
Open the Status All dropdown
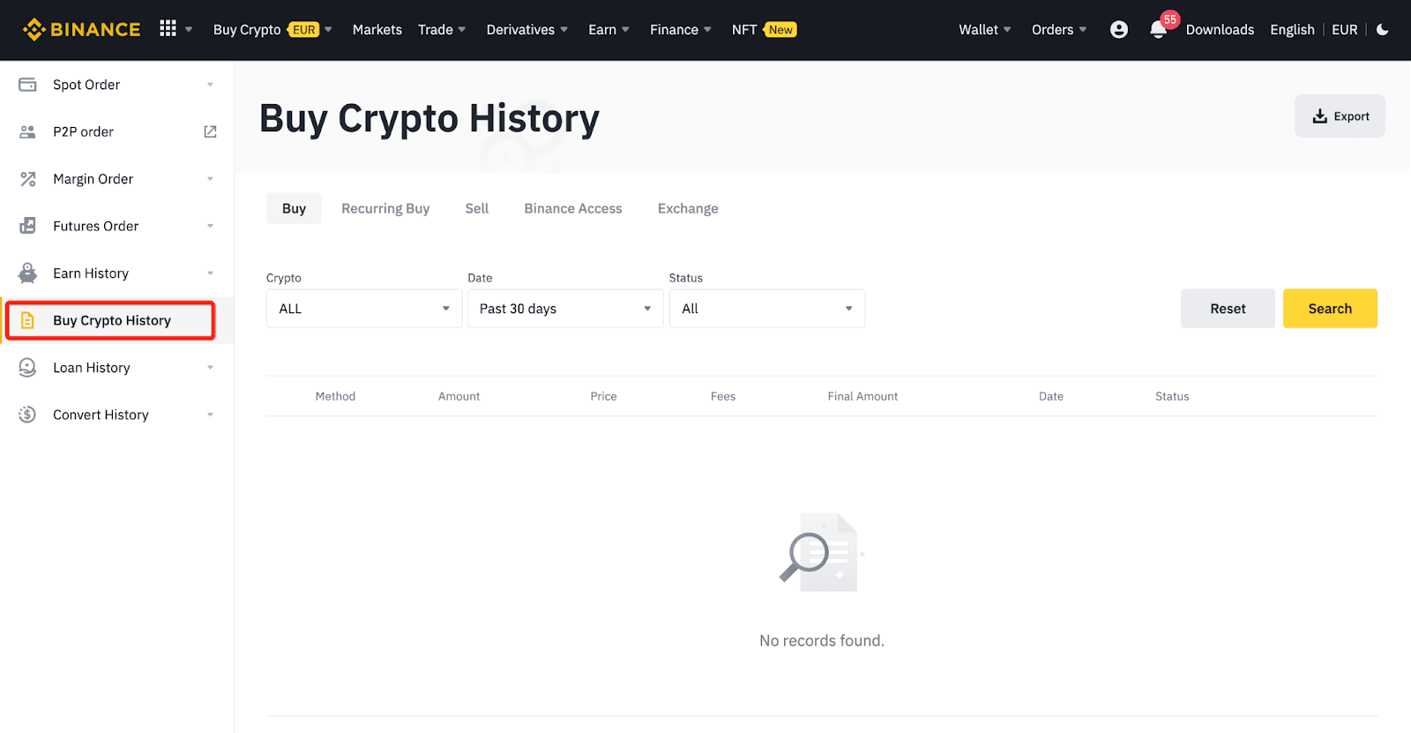pos(767,309)
